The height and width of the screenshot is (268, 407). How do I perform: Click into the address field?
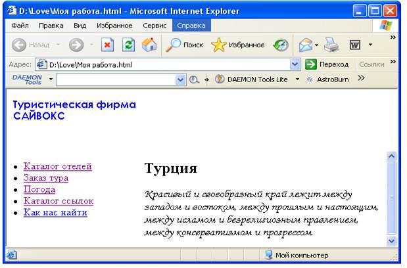pyautogui.click(x=169, y=64)
